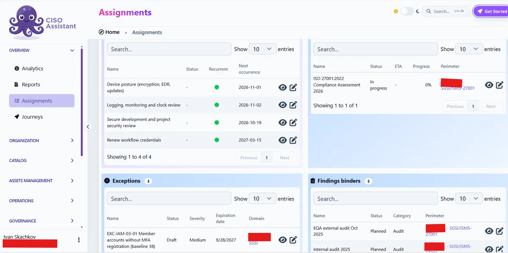The image size is (508, 253).
Task: Click the top search field
Action: [446, 11]
